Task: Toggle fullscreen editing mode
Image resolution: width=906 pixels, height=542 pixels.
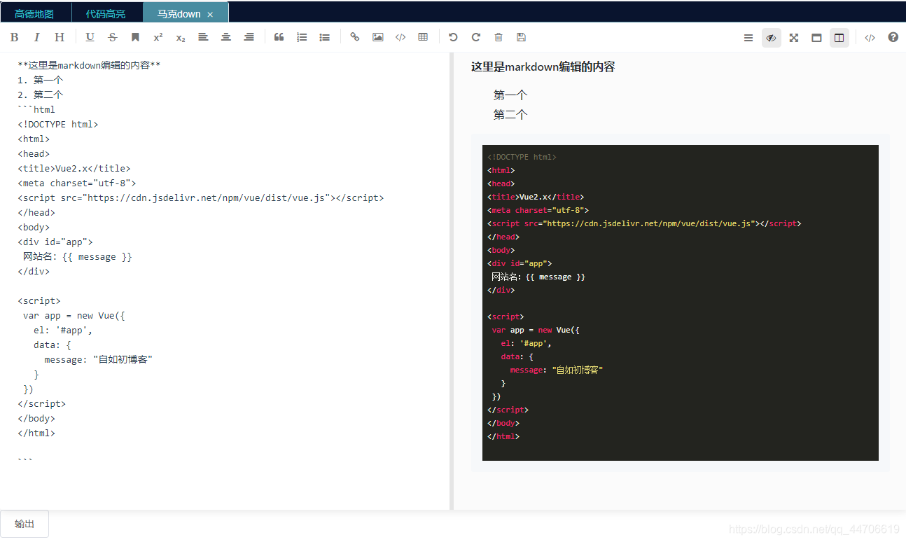Action: (x=794, y=38)
